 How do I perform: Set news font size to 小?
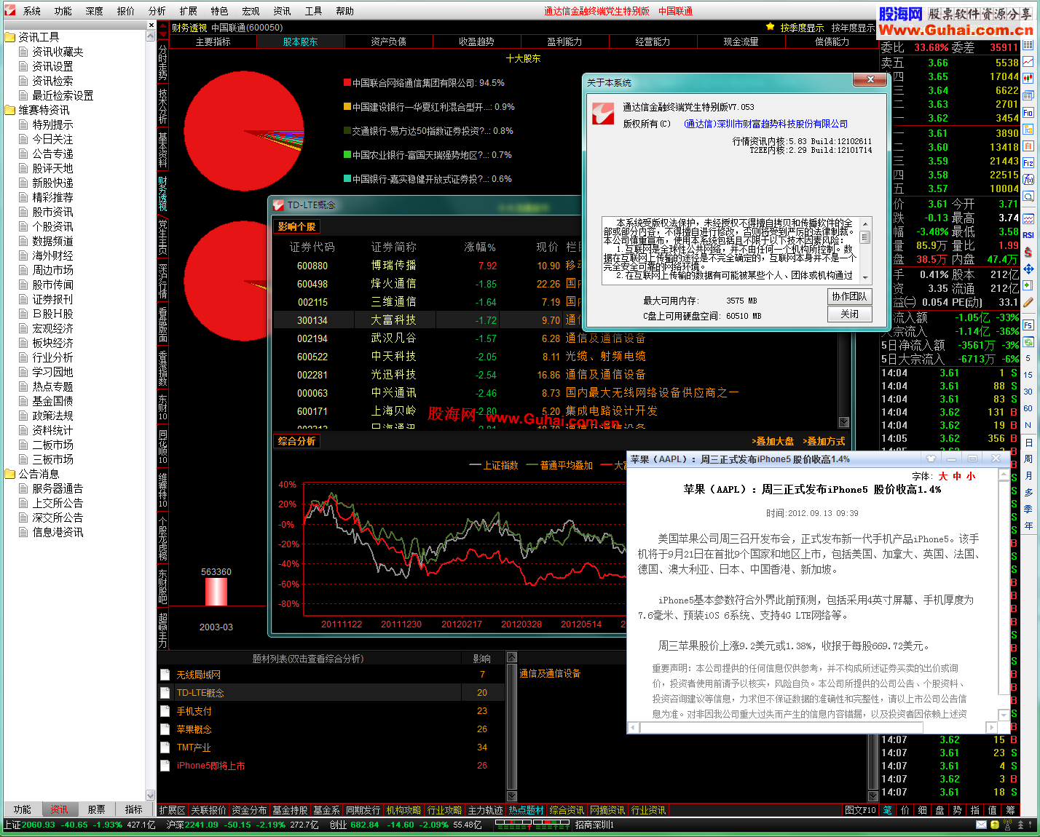click(x=971, y=476)
